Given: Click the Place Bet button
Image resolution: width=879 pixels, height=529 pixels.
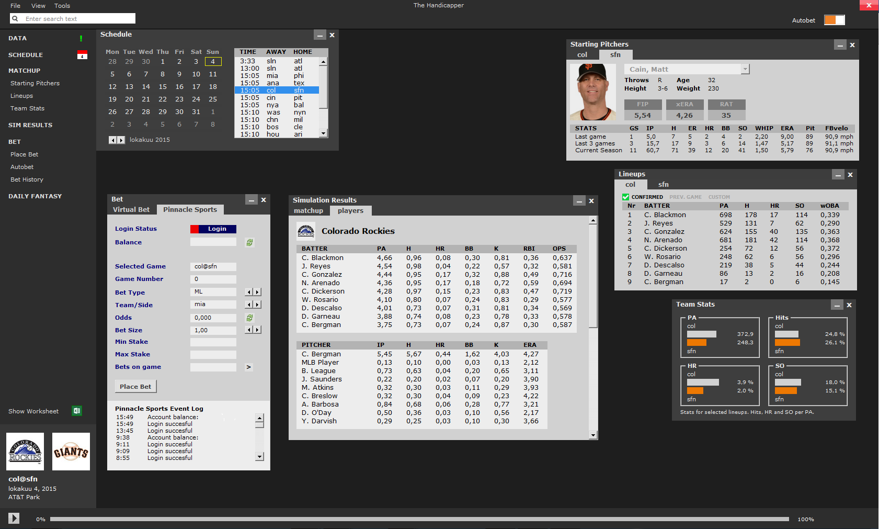Looking at the screenshot, I should (135, 386).
